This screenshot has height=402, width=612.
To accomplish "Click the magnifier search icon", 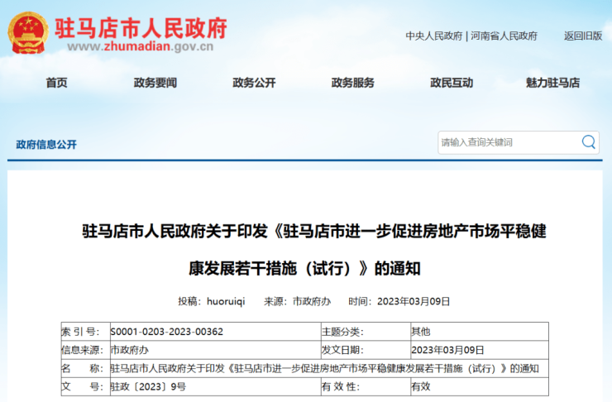I will [x=588, y=142].
